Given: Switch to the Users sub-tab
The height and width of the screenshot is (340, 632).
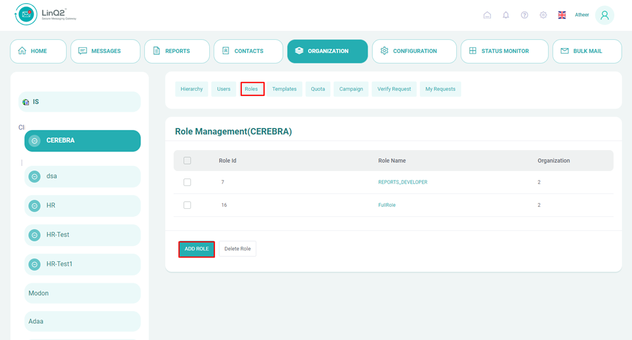Looking at the screenshot, I should pyautogui.click(x=224, y=89).
